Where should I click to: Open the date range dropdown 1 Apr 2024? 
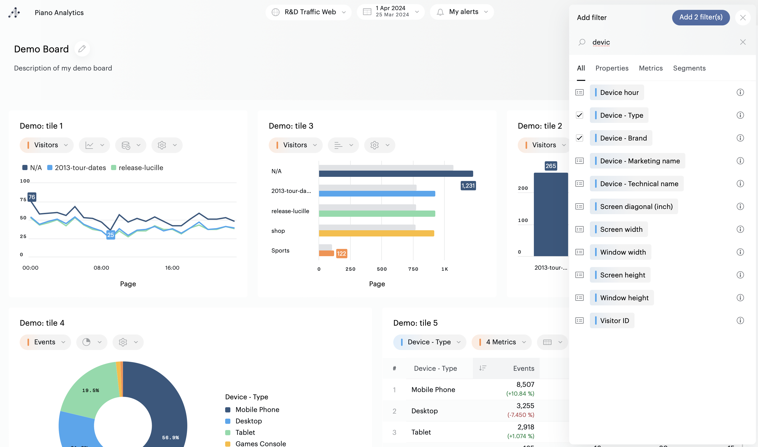391,12
